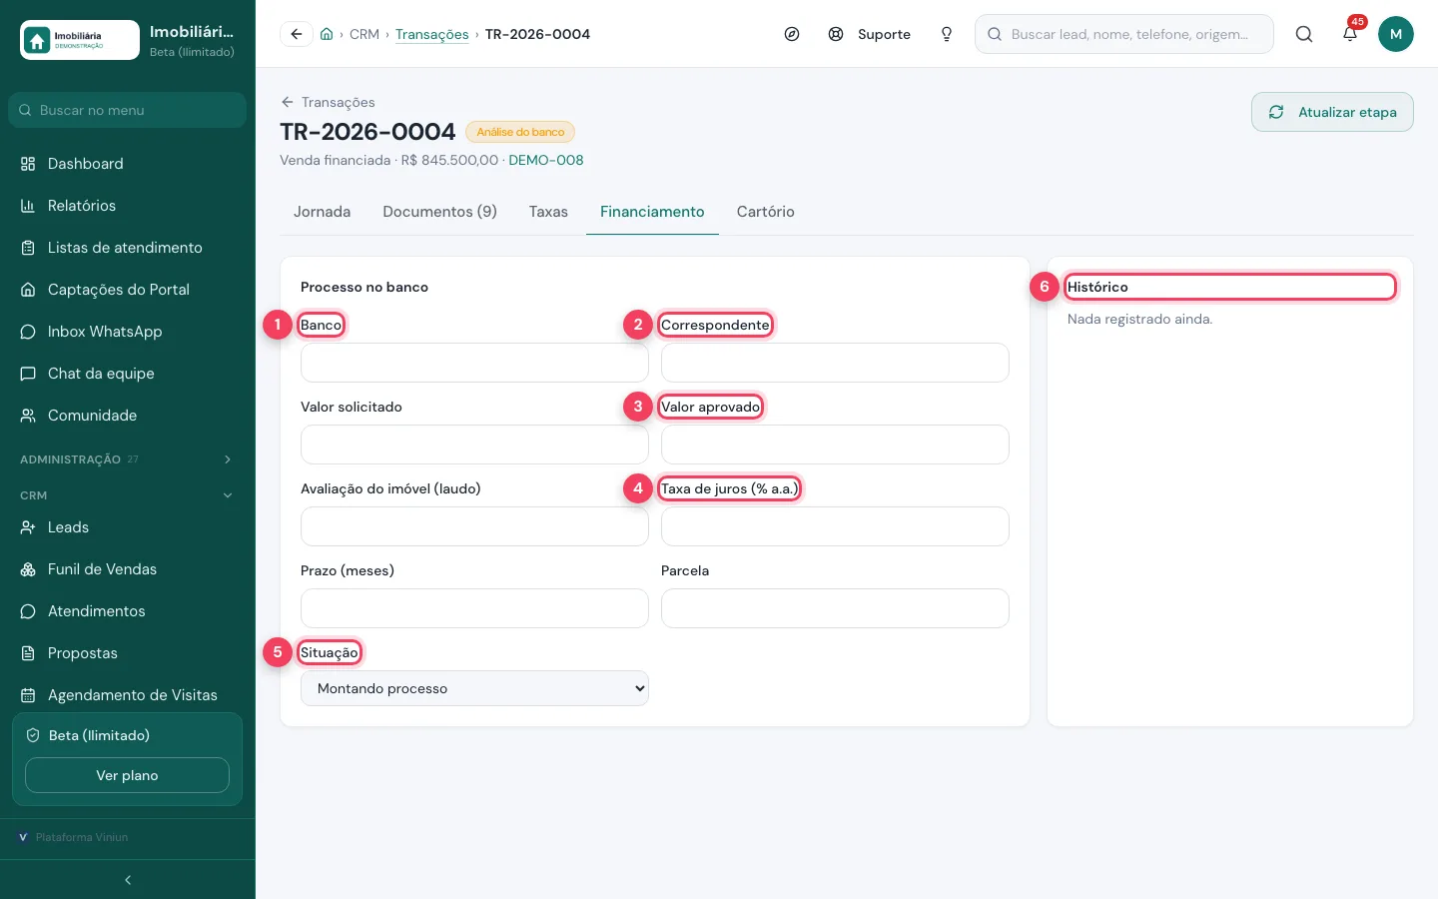Click the Suporte lifebuoy icon
This screenshot has height=899, width=1438.
(x=836, y=34)
